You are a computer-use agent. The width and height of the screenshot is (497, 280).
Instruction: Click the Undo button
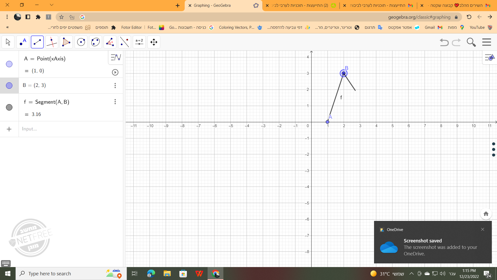click(x=444, y=42)
